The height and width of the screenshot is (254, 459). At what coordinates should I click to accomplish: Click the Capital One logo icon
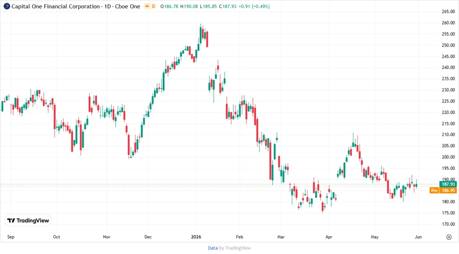click(7, 6)
